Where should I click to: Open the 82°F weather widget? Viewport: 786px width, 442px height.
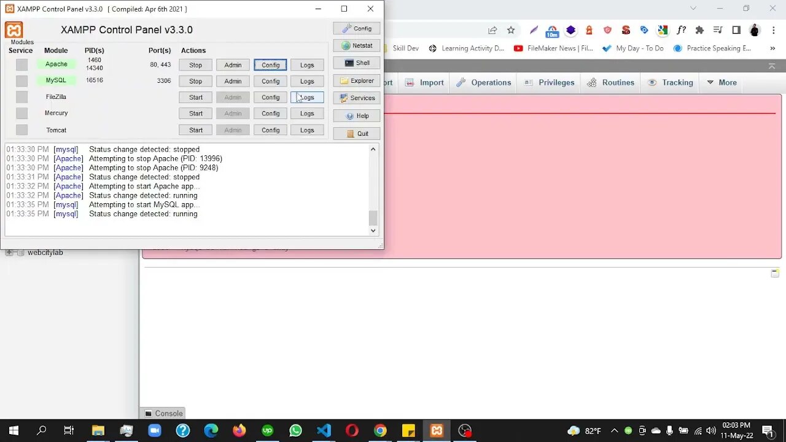[585, 431]
